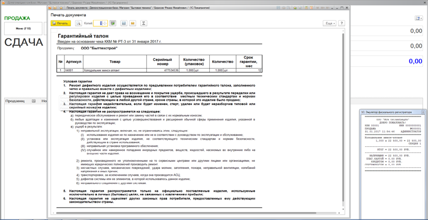
Task: Open the dropdown icon at top right of the sales window
Action: pyautogui.click(x=419, y=18)
